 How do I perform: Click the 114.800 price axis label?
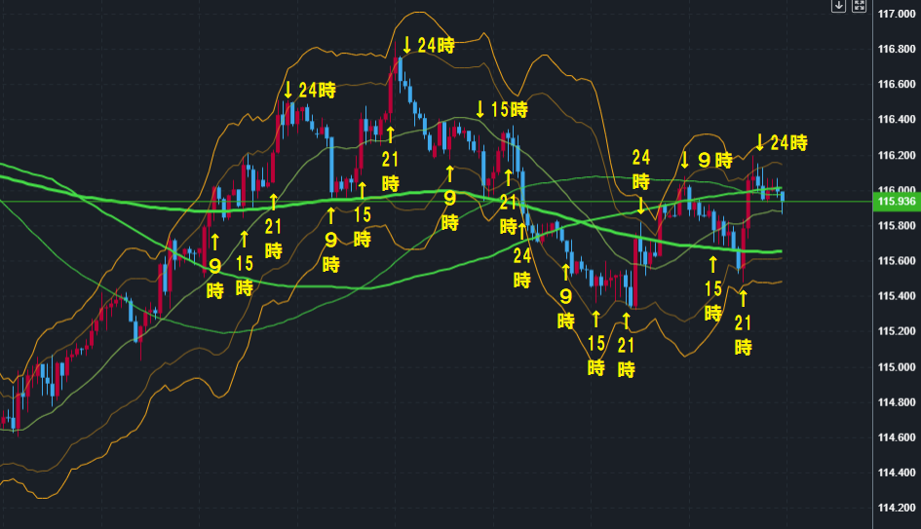click(x=897, y=402)
